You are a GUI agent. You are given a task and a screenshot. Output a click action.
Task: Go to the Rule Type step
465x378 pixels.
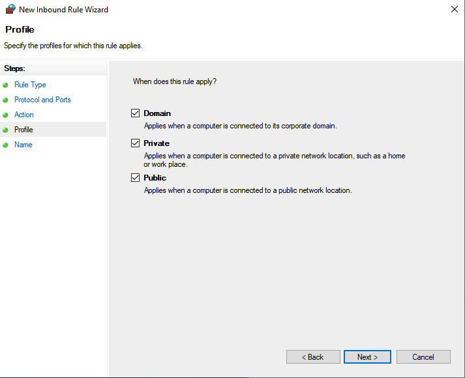coord(30,85)
